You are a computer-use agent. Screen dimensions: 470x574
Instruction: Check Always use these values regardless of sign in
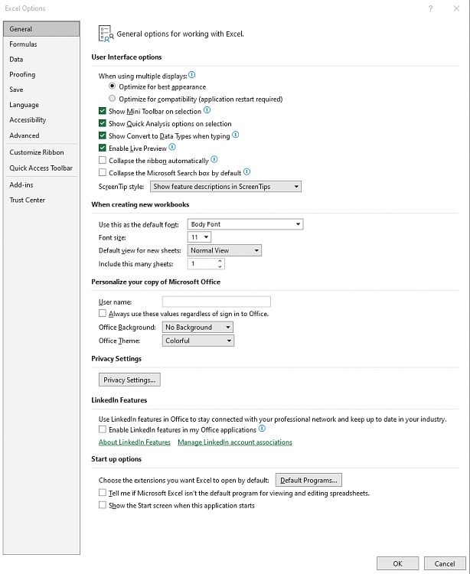tap(103, 313)
